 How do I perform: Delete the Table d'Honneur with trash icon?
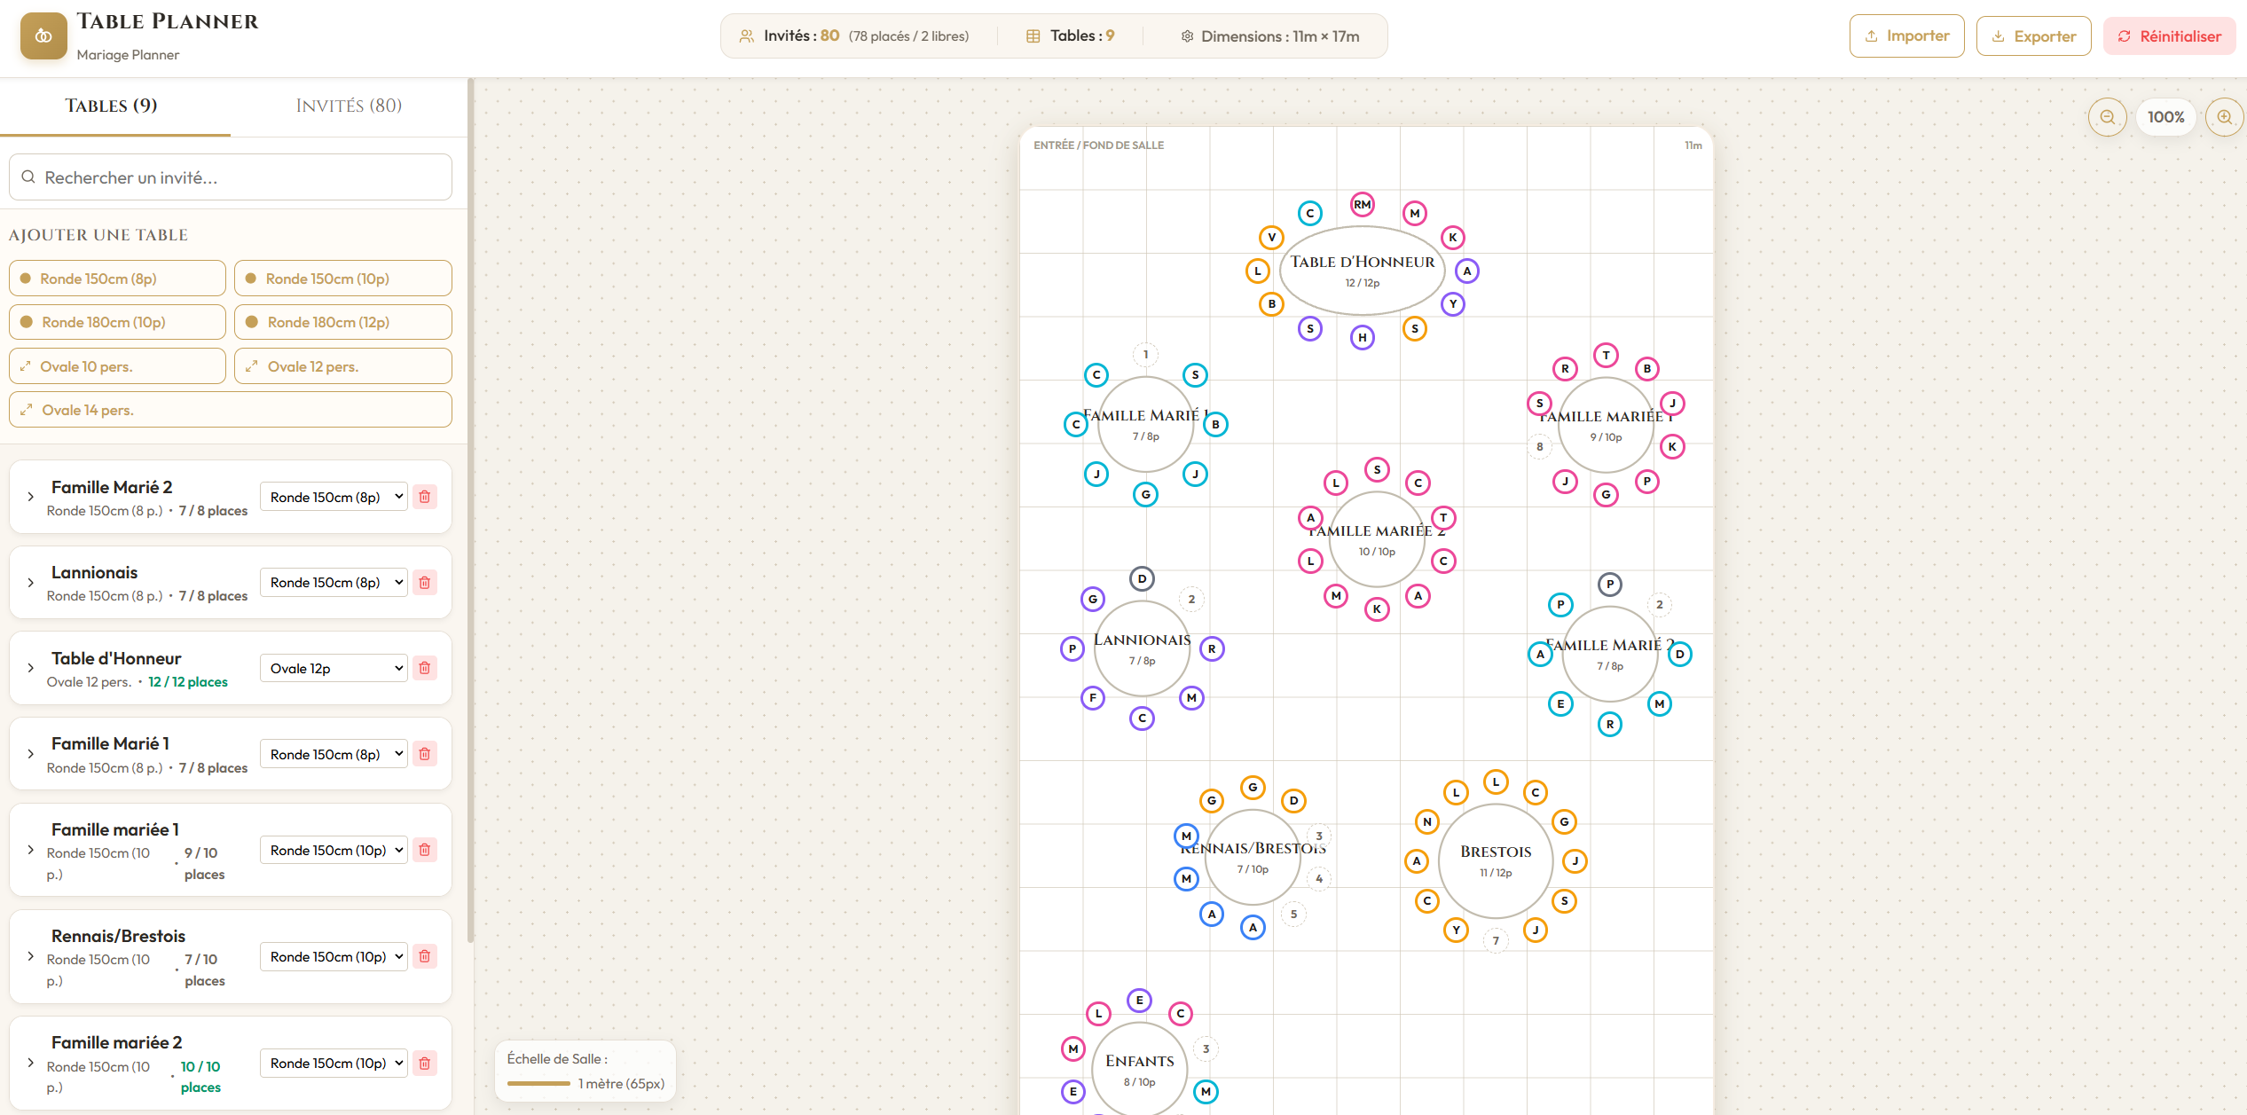[425, 668]
